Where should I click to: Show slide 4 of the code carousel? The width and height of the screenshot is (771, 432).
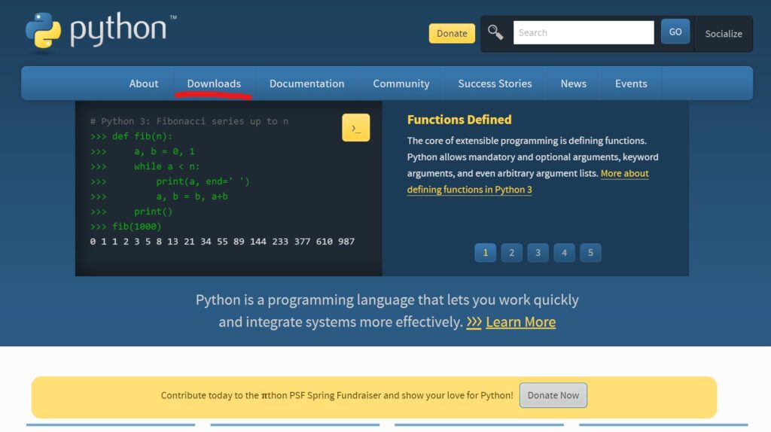point(564,253)
